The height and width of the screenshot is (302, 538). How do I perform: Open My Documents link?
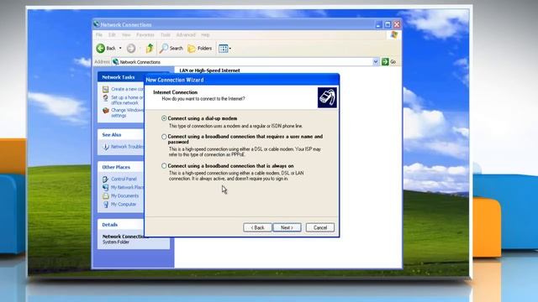click(124, 195)
